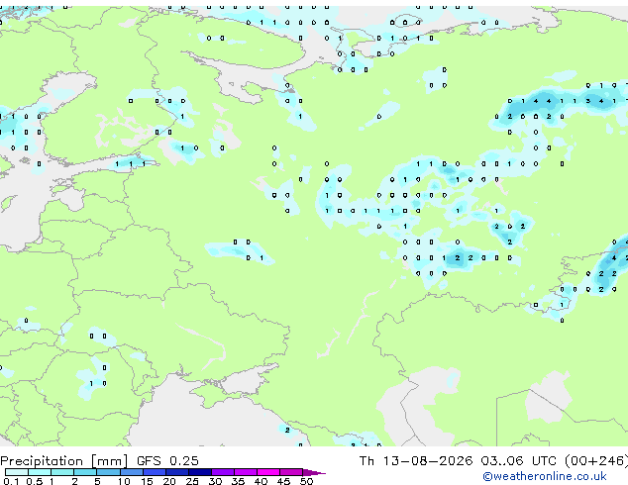Viewport: 628px width, 485px height.
Task: Click the 30–35 mm purple legend swatch
Action: (x=223, y=472)
